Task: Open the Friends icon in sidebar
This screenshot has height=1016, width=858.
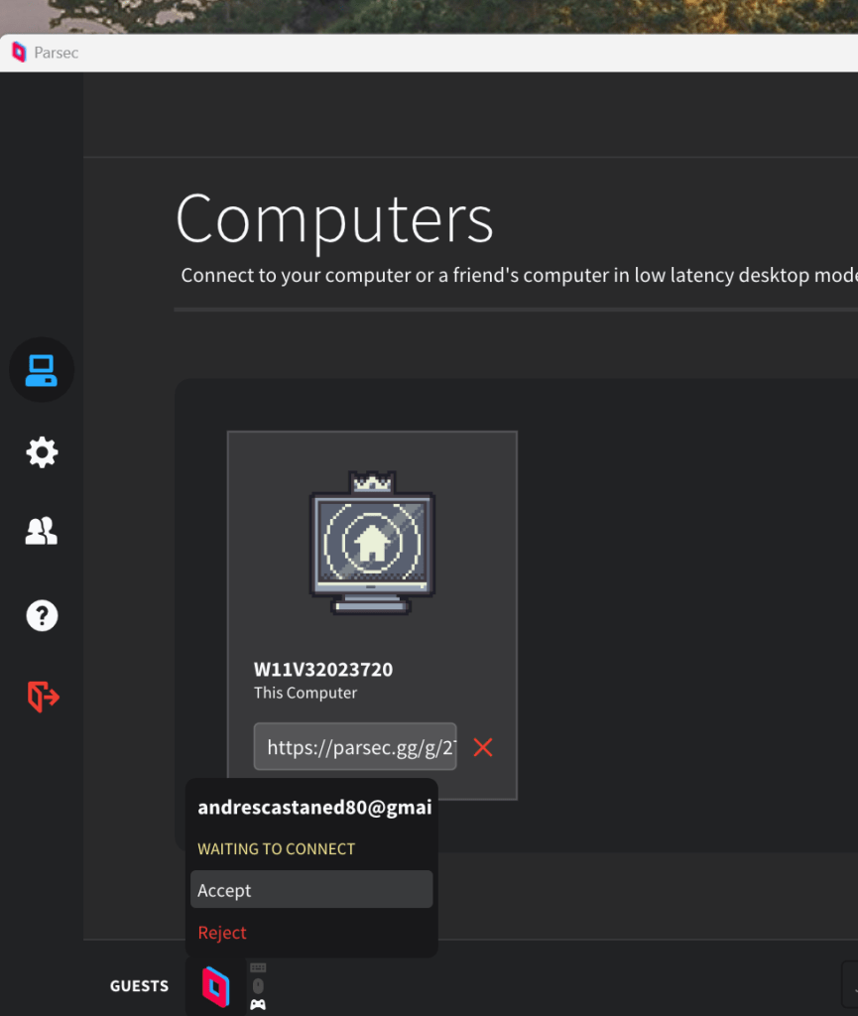Action: 42,532
